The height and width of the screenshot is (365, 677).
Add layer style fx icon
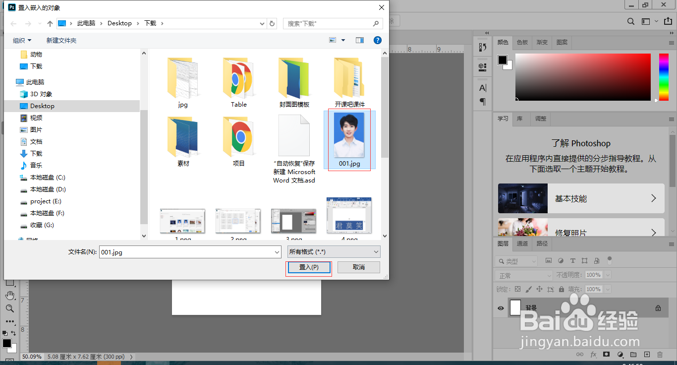click(593, 355)
